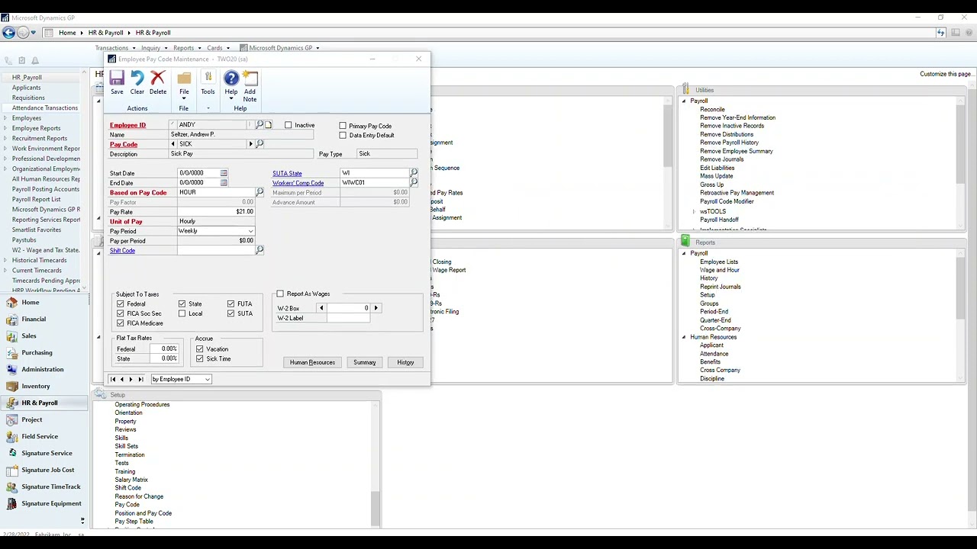Toggle the Accrue Sick Time checkbox
The width and height of the screenshot is (977, 549).
tap(200, 358)
